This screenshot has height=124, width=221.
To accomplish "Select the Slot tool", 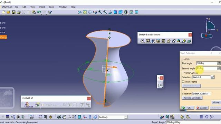I will pos(173,41).
